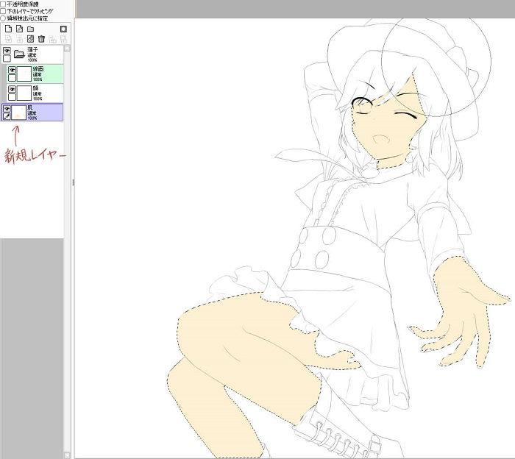The height and width of the screenshot is (459, 515).
Task: Enable the 下のレイヤーでクリッピング checkbox
Action: click(3, 11)
